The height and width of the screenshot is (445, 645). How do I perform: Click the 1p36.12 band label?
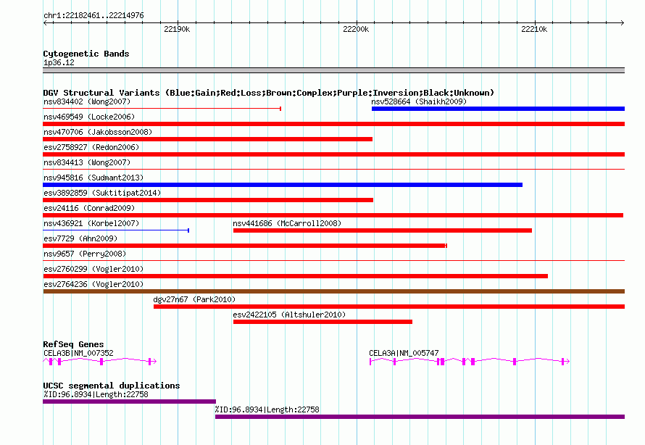(x=59, y=62)
